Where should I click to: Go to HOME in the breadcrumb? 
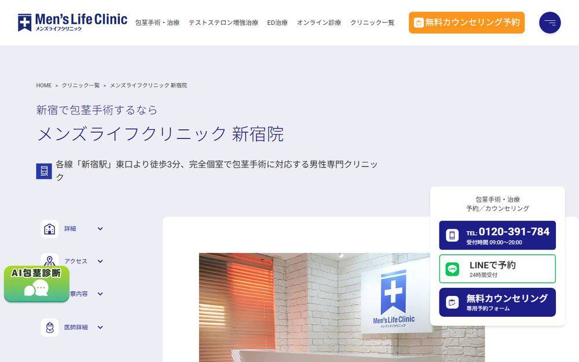(43, 85)
